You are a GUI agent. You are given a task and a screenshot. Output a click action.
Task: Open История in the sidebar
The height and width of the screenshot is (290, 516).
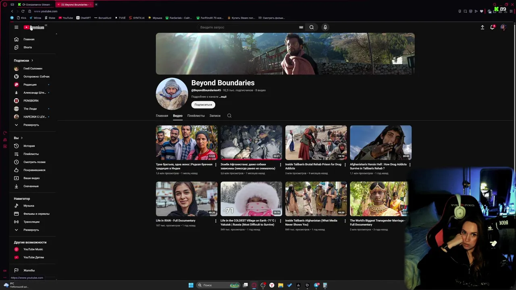click(28, 146)
